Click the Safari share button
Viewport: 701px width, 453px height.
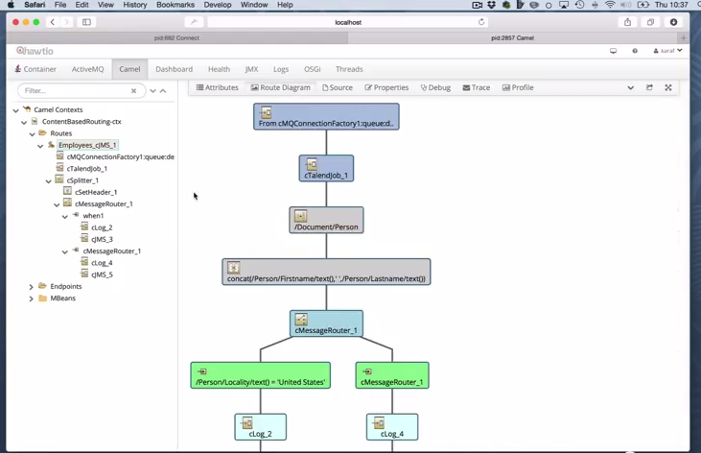pos(628,22)
